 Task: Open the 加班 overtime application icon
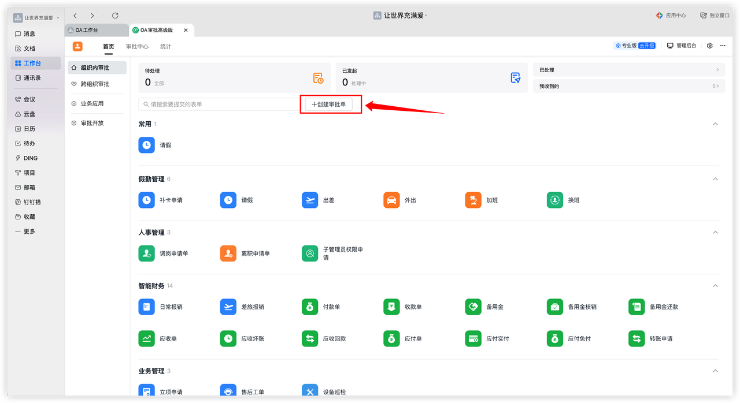click(x=472, y=200)
